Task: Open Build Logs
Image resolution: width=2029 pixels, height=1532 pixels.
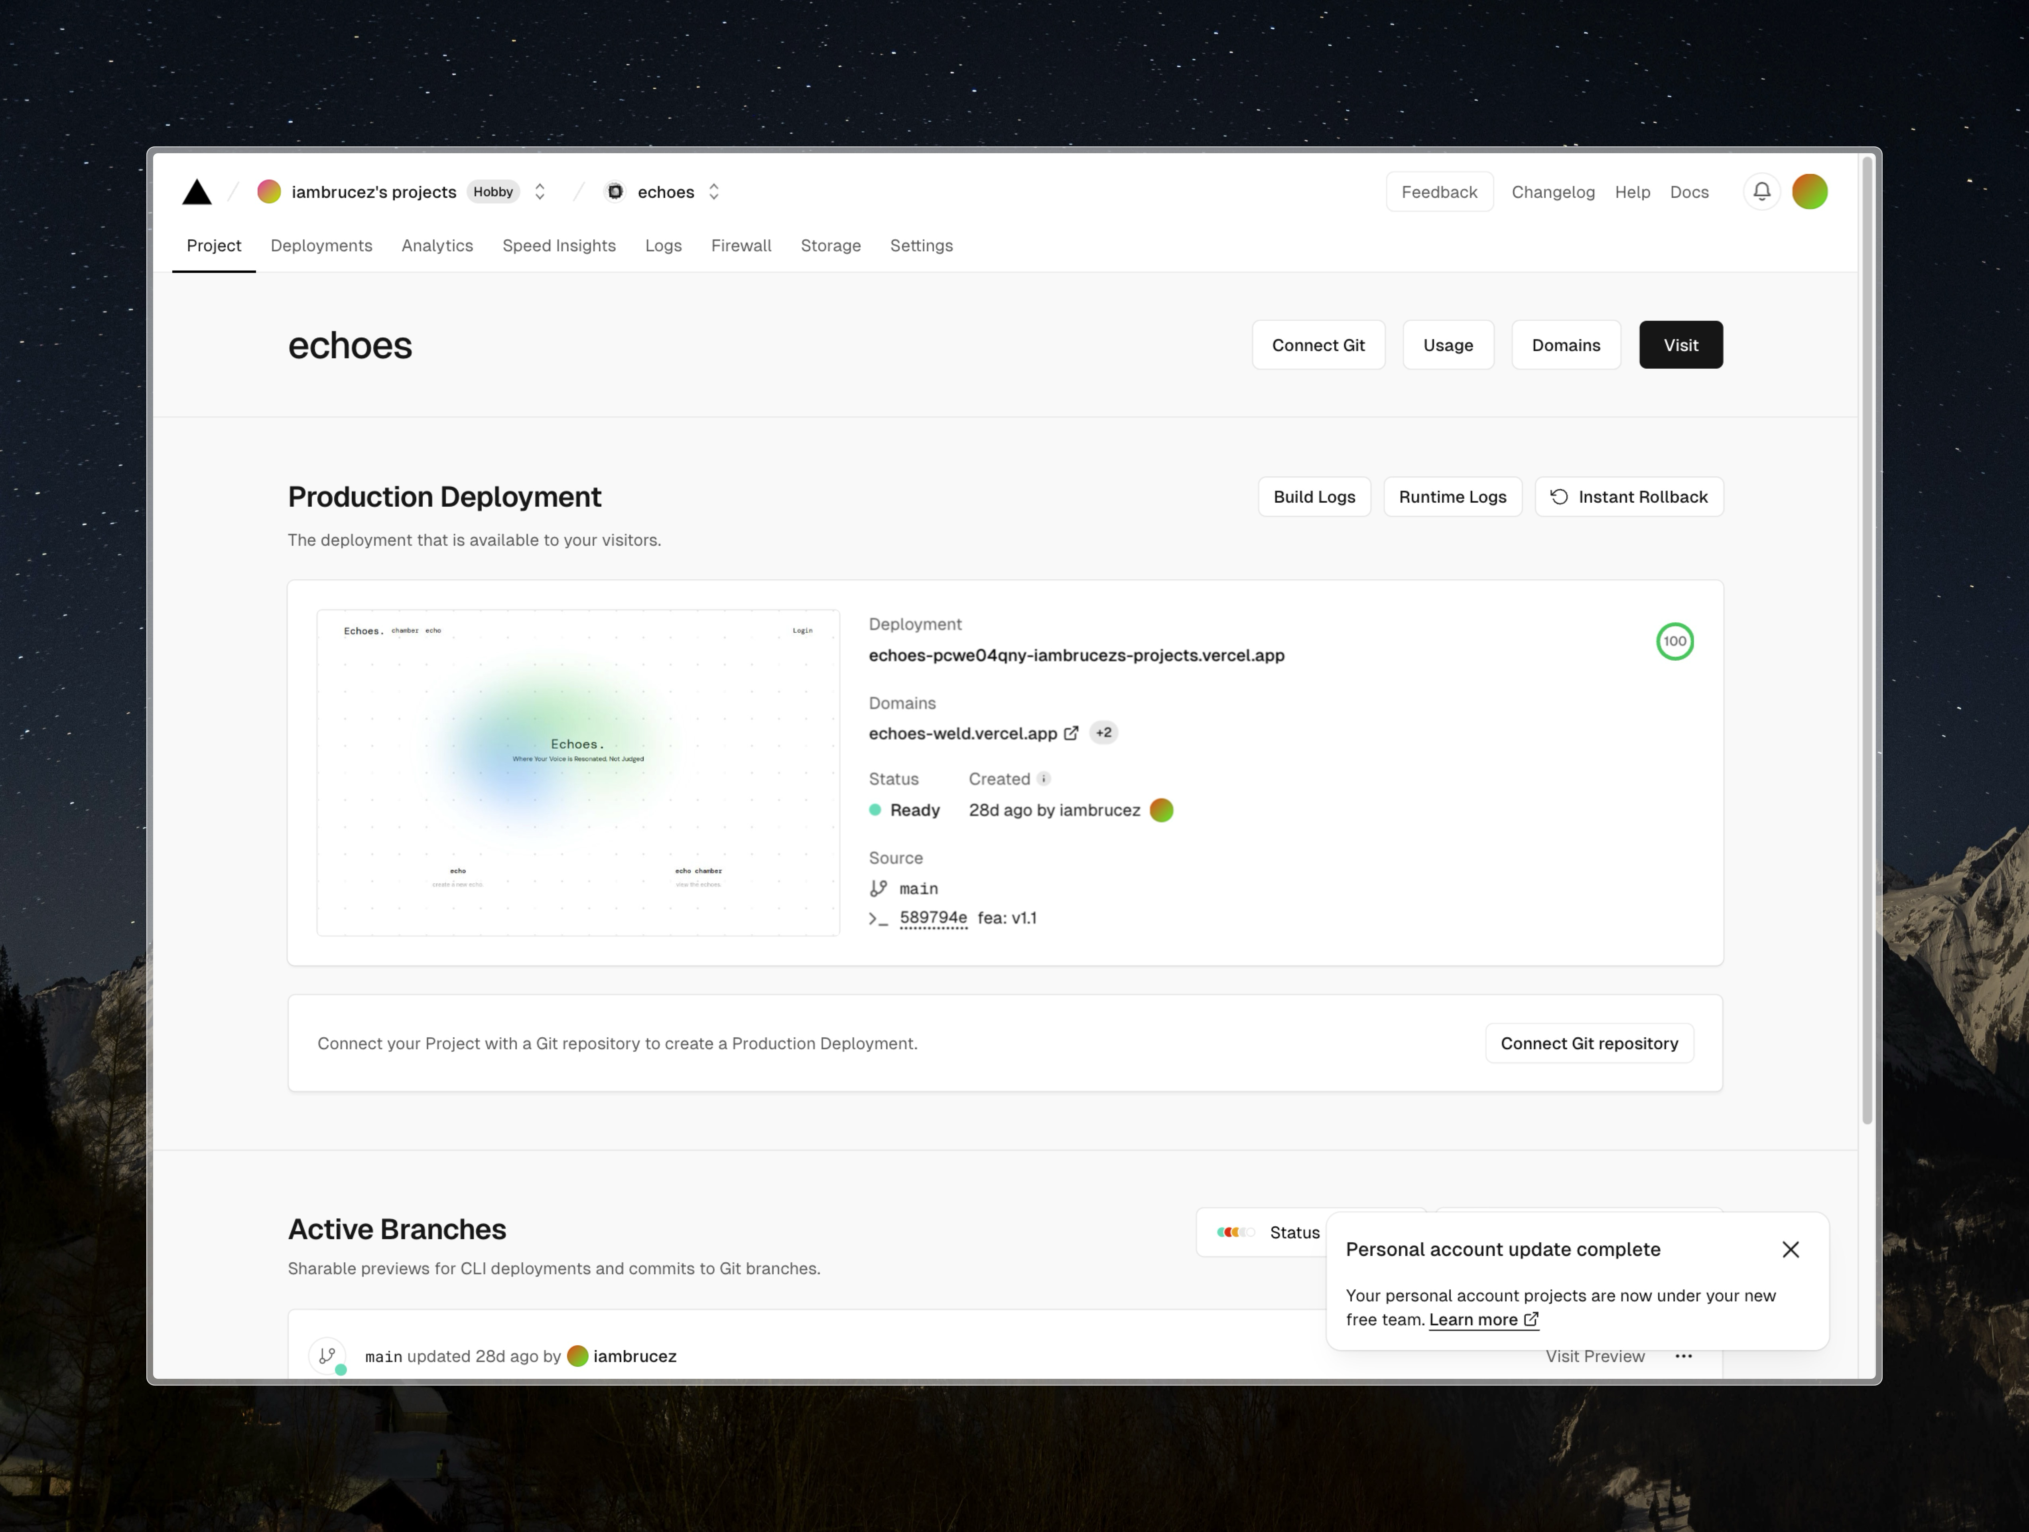Action: coord(1314,497)
